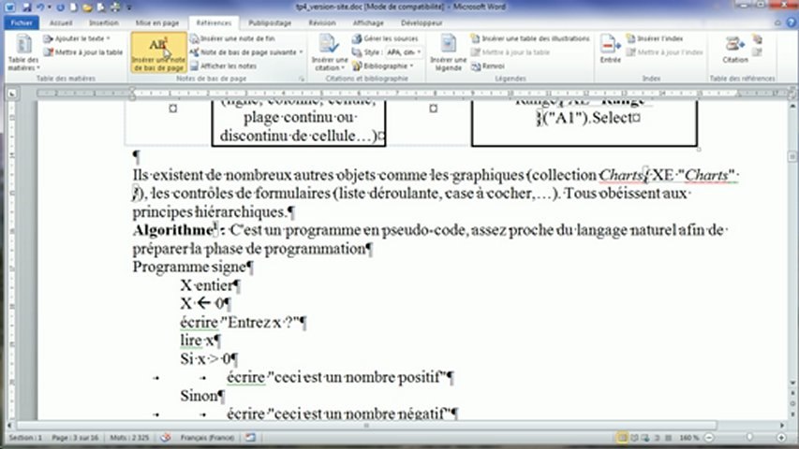Click the ruler tab selector icon
The width and height of the screenshot is (799, 449).
[x=12, y=94]
